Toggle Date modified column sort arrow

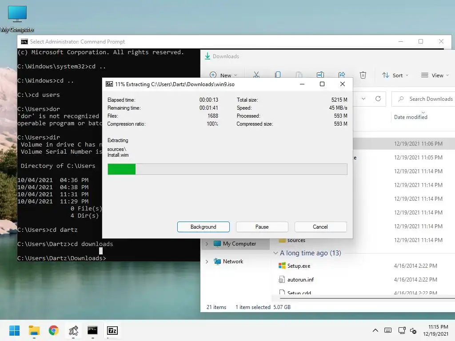point(423,112)
